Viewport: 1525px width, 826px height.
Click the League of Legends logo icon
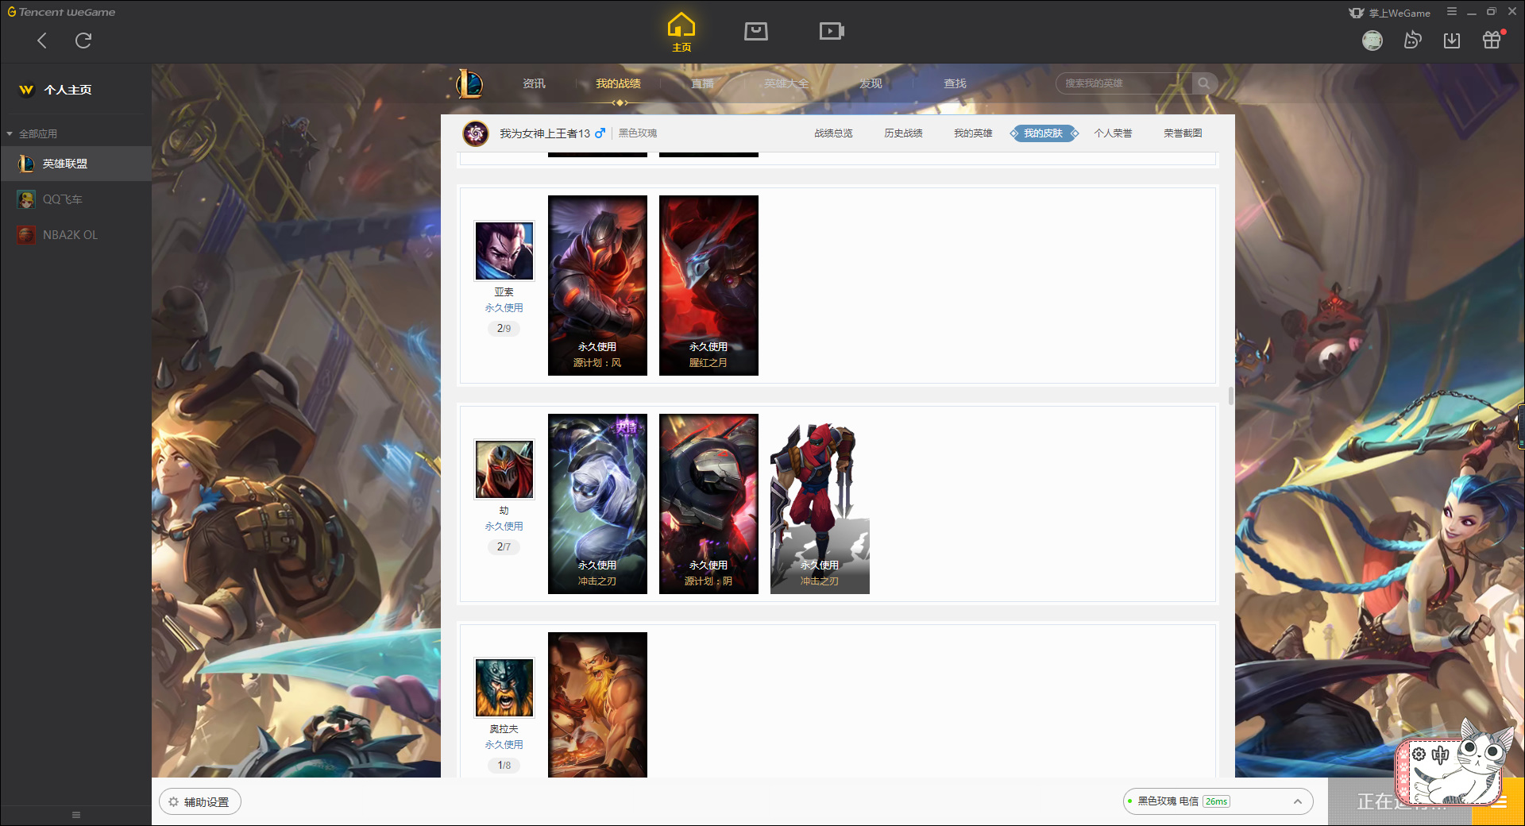[469, 83]
